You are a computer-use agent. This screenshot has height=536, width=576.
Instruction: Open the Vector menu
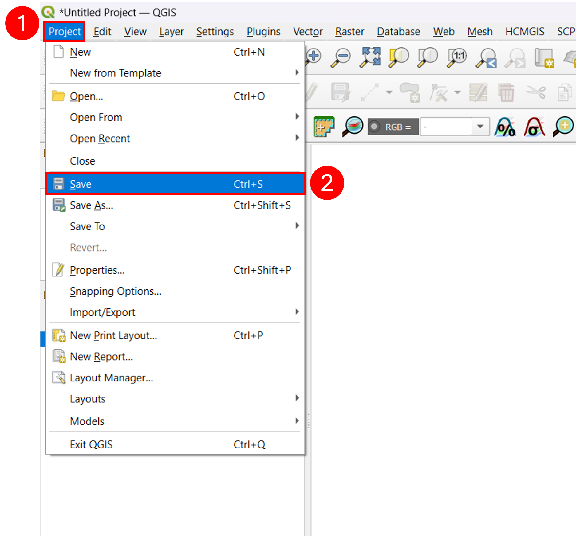coord(308,32)
